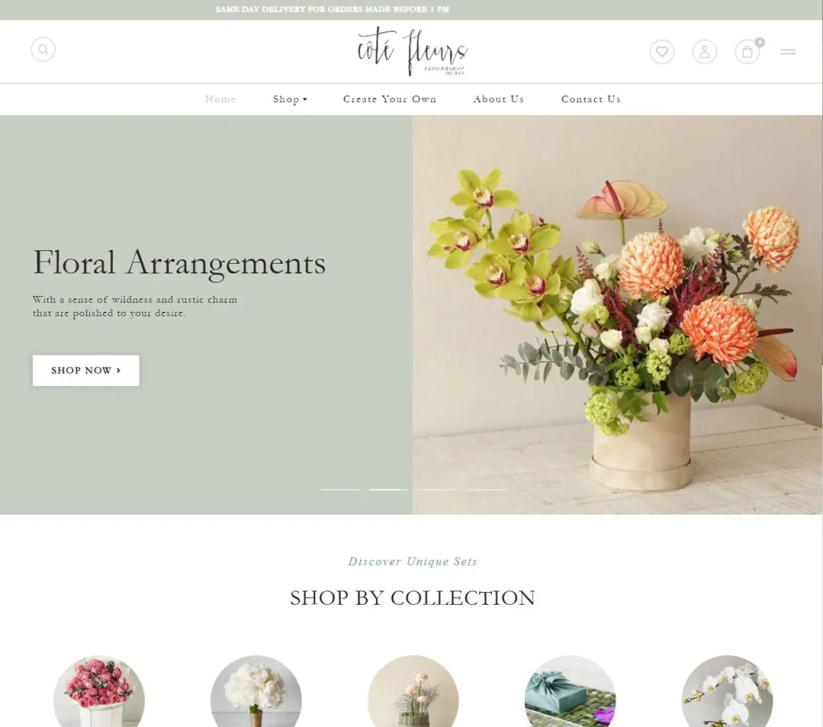Open the wishlist heart icon
This screenshot has height=727, width=823.
662,52
